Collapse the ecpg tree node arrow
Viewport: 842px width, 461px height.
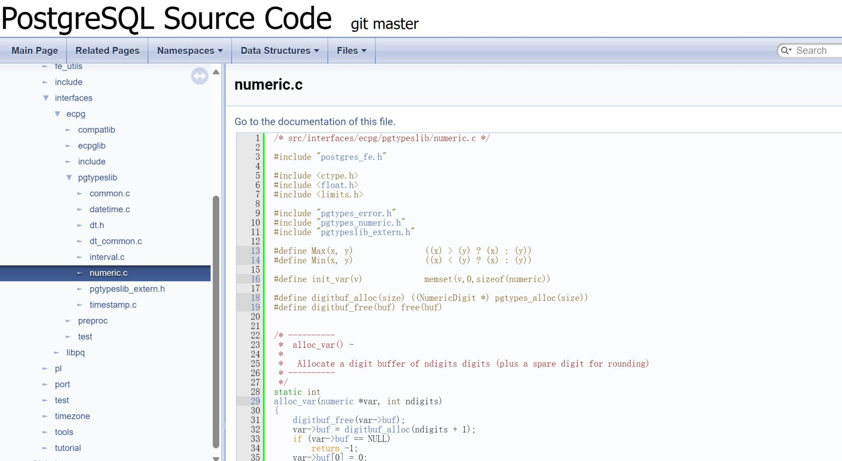tap(58, 114)
